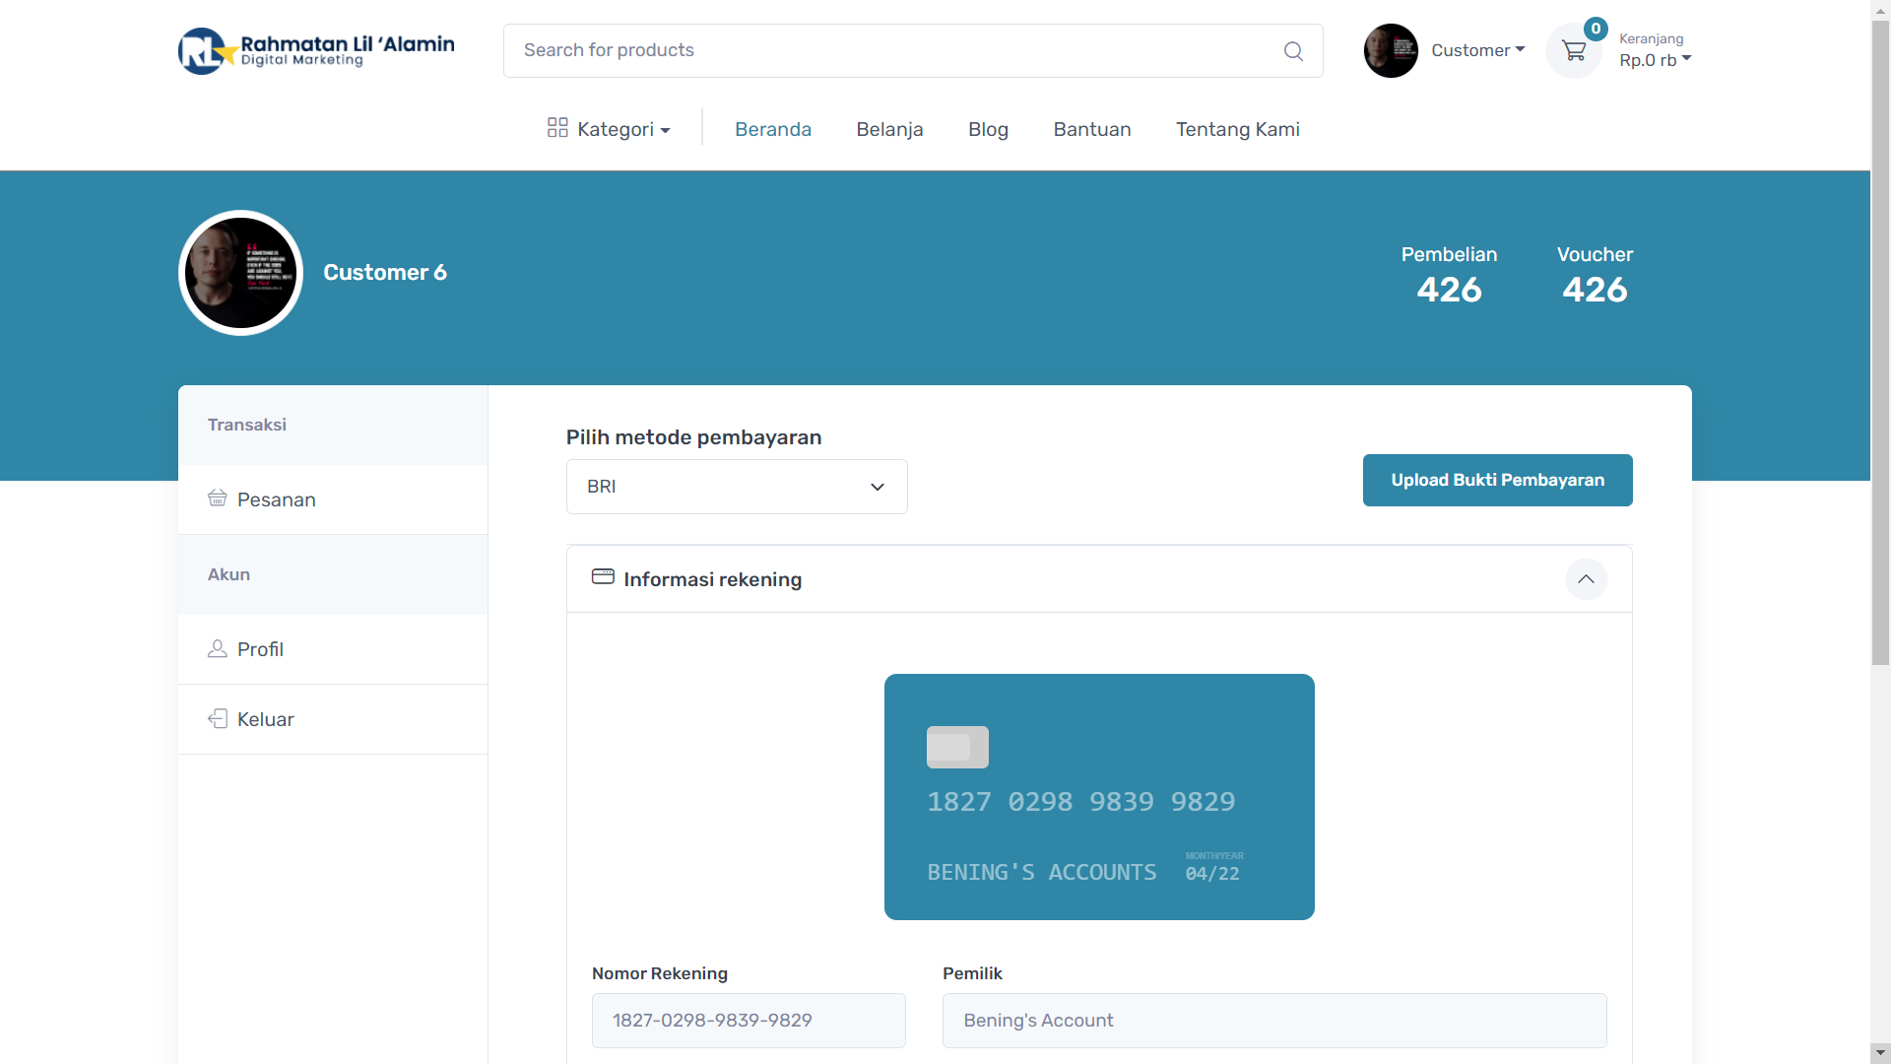The height and width of the screenshot is (1064, 1891).
Task: Click Upload Bukti Pembayaran button
Action: point(1497,480)
